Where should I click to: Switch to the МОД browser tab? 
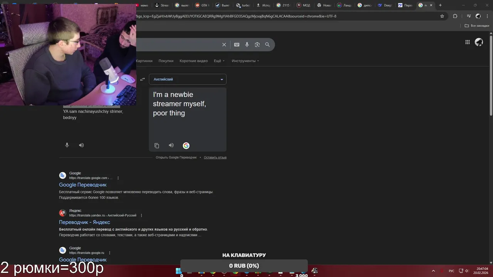(x=304, y=5)
